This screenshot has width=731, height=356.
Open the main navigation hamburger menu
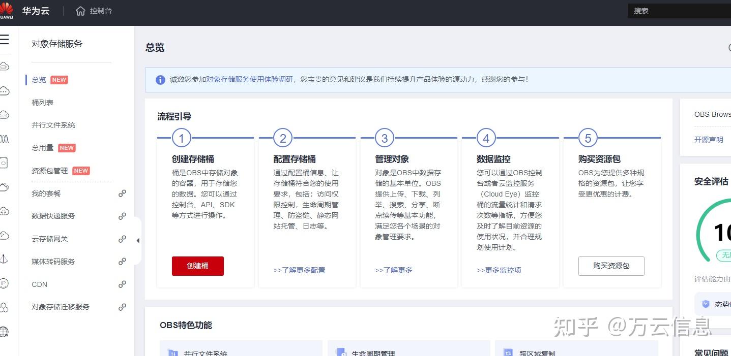pyautogui.click(x=5, y=39)
